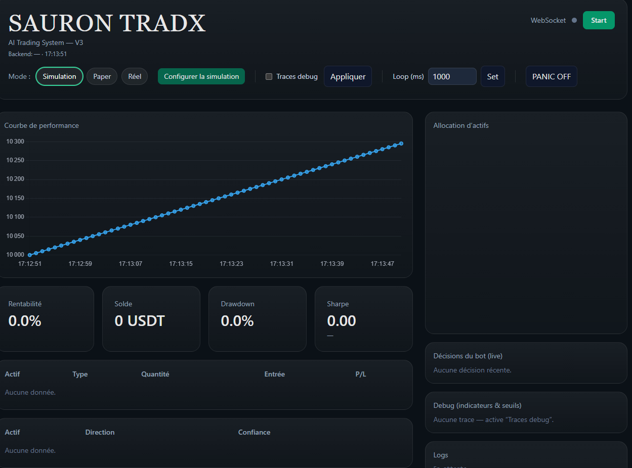
Task: Click the WebSocket label
Action: (548, 20)
